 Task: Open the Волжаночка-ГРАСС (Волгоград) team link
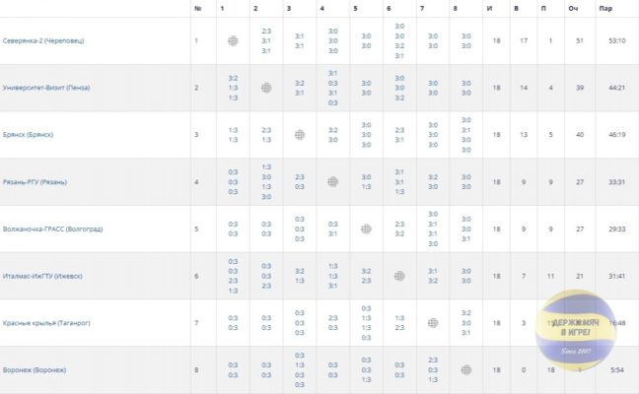click(x=52, y=230)
